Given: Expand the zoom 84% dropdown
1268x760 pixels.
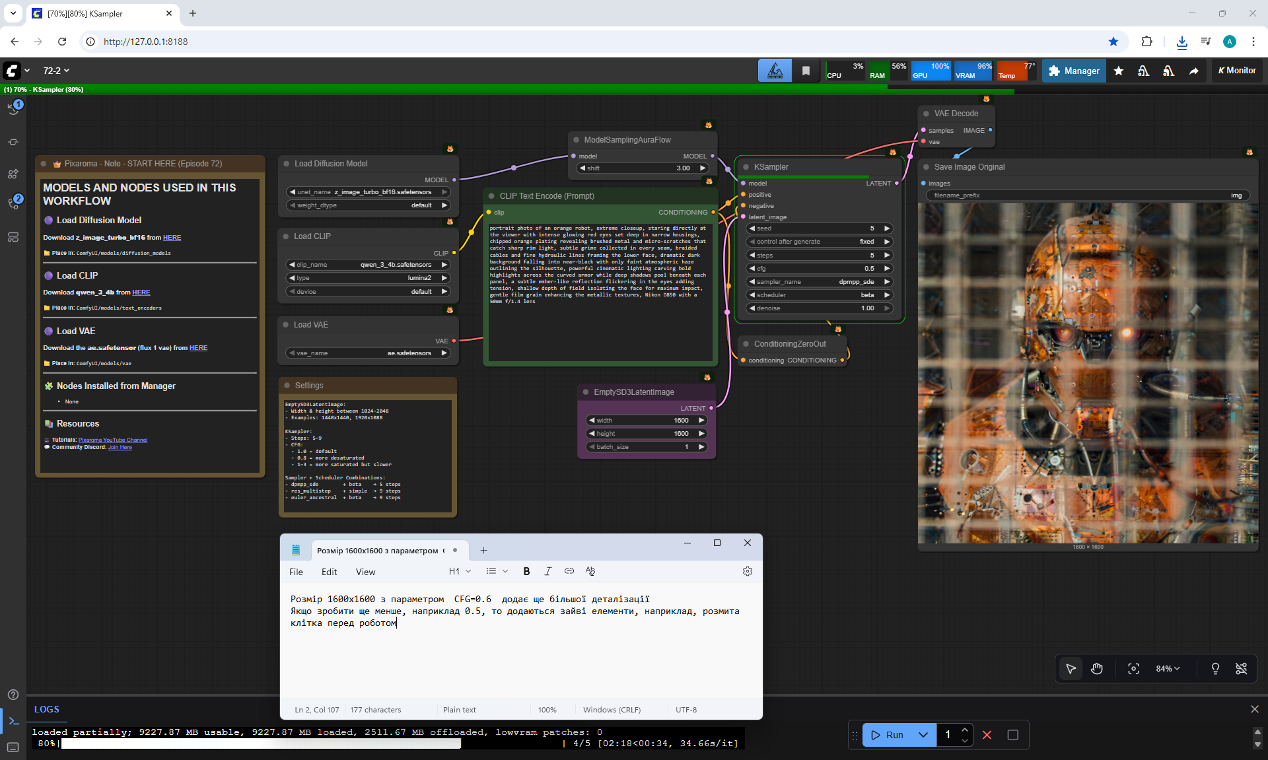Looking at the screenshot, I should pos(1168,669).
